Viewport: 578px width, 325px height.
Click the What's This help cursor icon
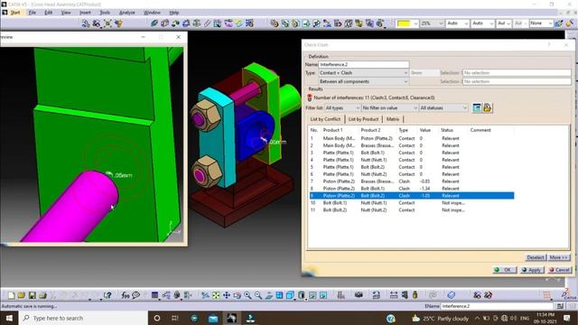(107, 295)
